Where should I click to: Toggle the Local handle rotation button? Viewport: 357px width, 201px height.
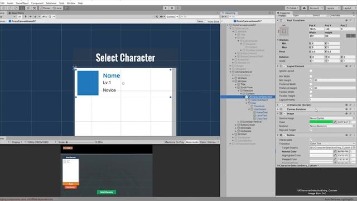[x=57, y=8]
